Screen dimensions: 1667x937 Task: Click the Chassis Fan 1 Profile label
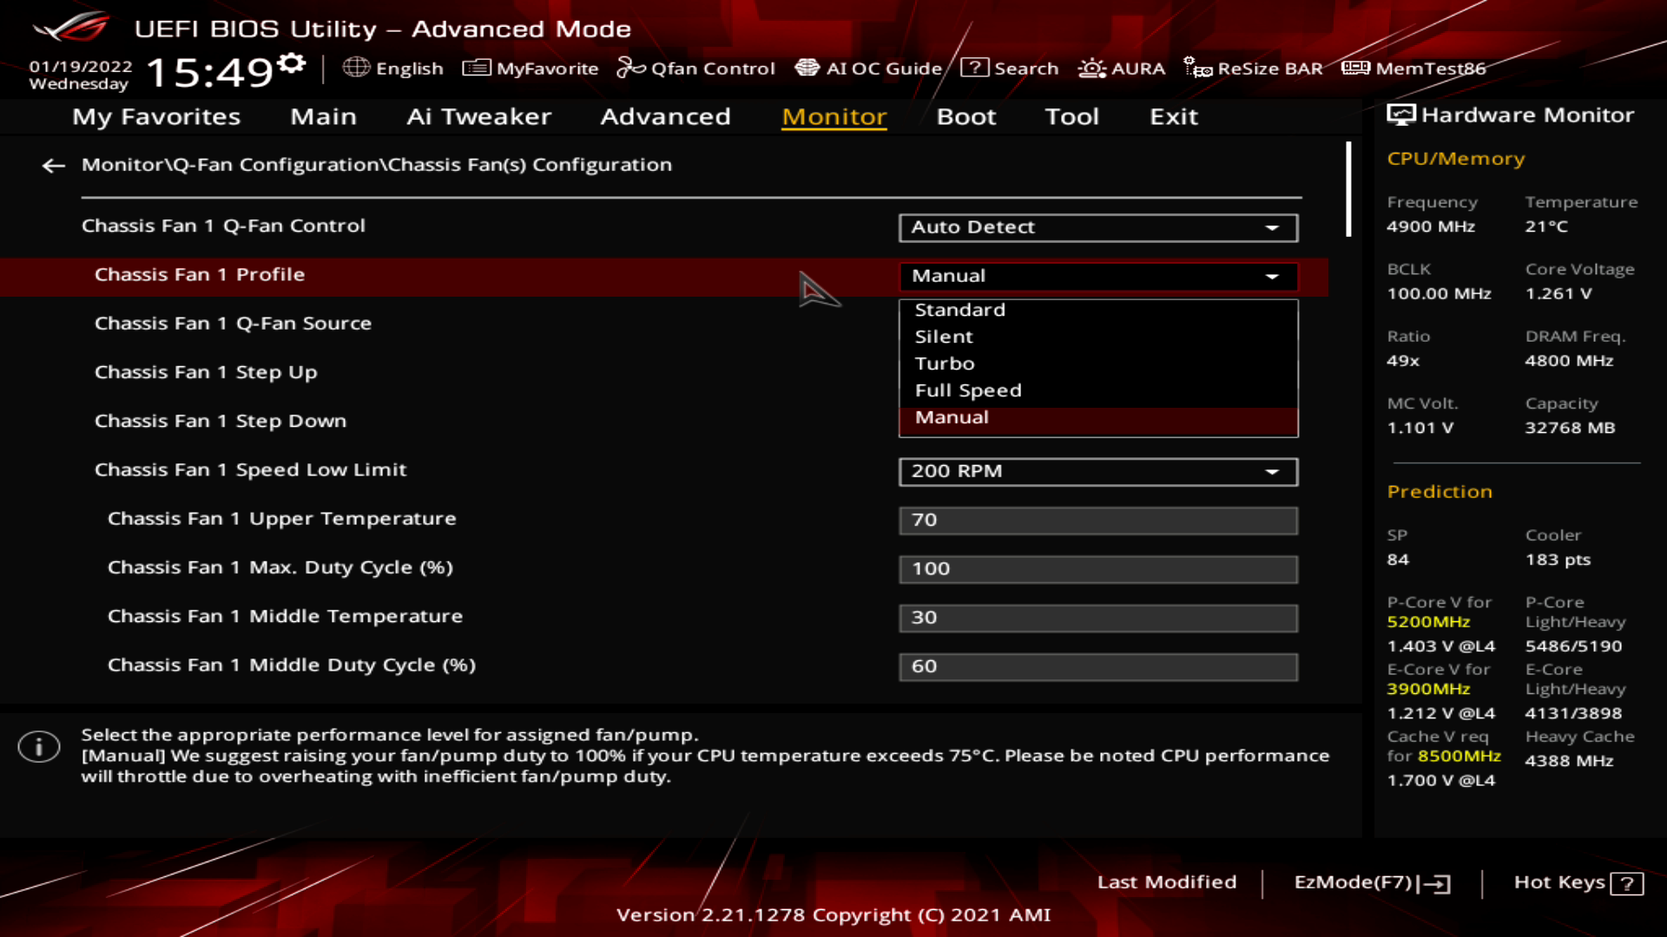(x=200, y=274)
